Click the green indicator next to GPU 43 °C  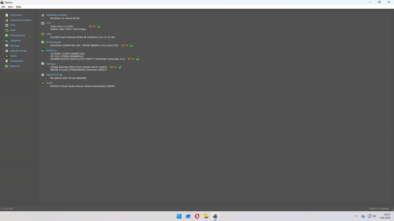pos(137,59)
